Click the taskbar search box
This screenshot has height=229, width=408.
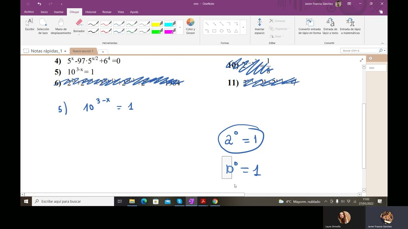(x=73, y=201)
